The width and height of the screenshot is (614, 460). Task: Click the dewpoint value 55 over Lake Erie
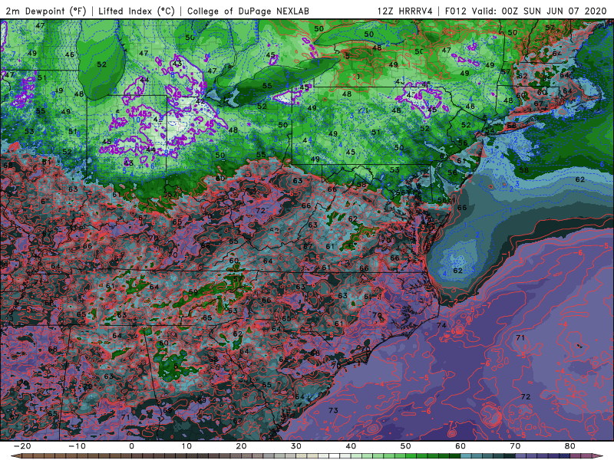pos(267,86)
